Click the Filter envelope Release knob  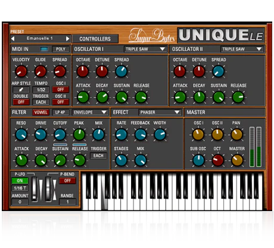point(79,160)
